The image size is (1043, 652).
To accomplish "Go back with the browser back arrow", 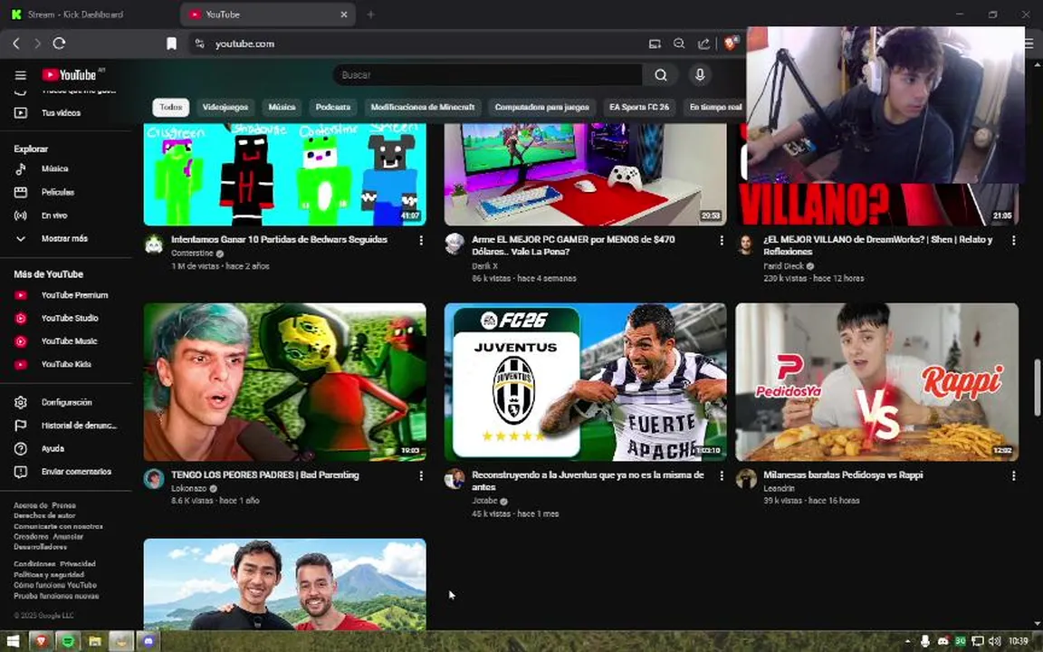I will point(16,43).
